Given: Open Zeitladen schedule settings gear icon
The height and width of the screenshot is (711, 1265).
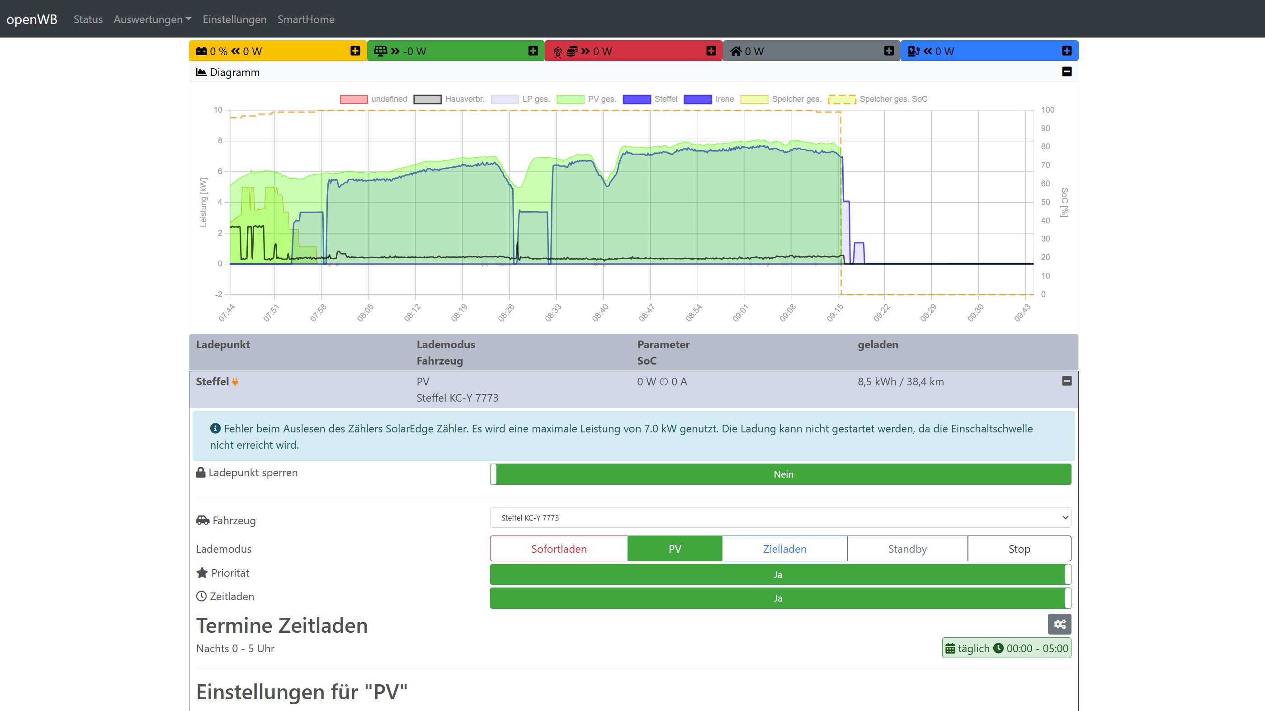Looking at the screenshot, I should click(1059, 624).
